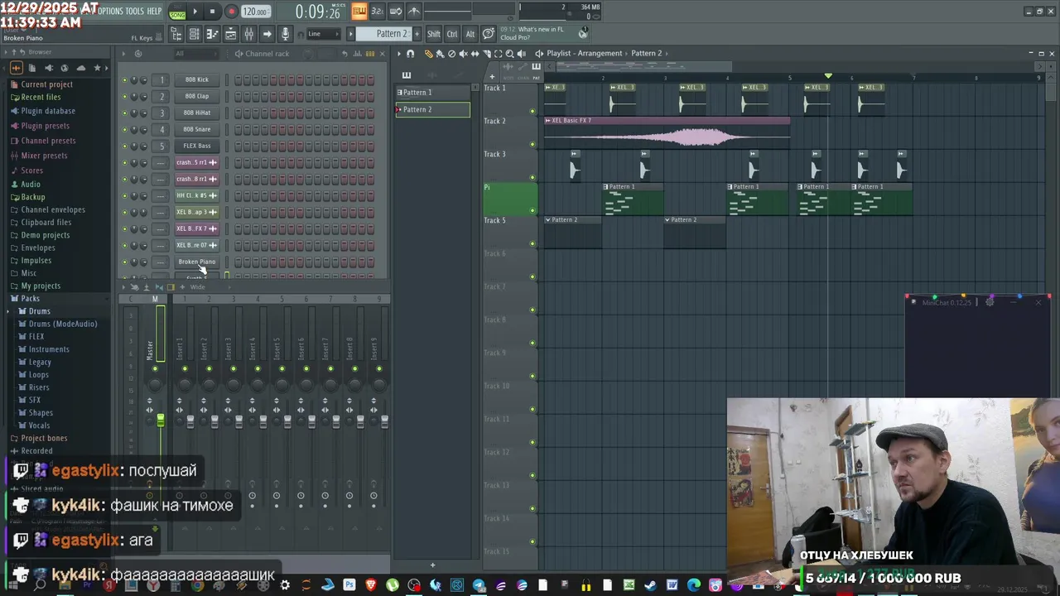The width and height of the screenshot is (1060, 596).
Task: Open Microsoft Edge from the taskbar
Action: (694, 585)
